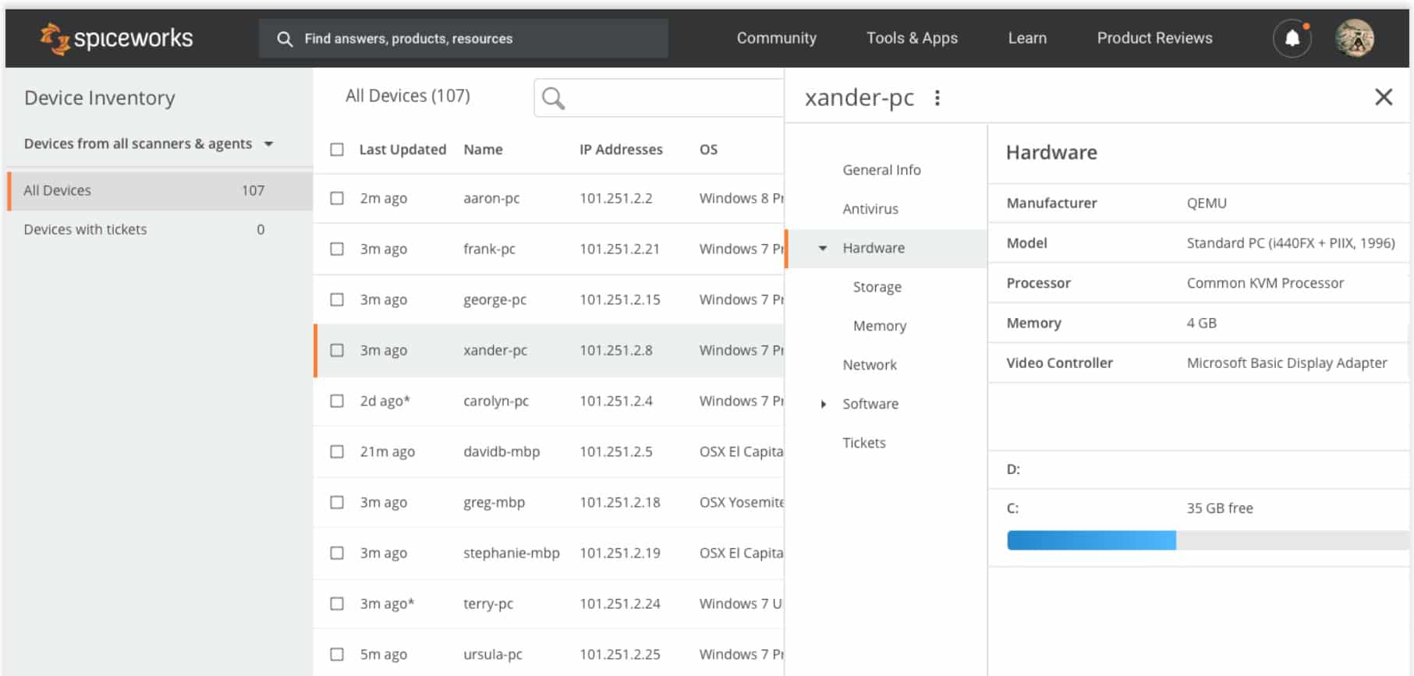This screenshot has width=1414, height=676.
Task: Check the carolyn-pc row checkbox
Action: coord(337,401)
